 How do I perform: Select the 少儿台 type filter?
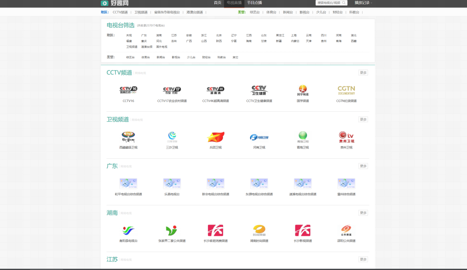(x=191, y=58)
